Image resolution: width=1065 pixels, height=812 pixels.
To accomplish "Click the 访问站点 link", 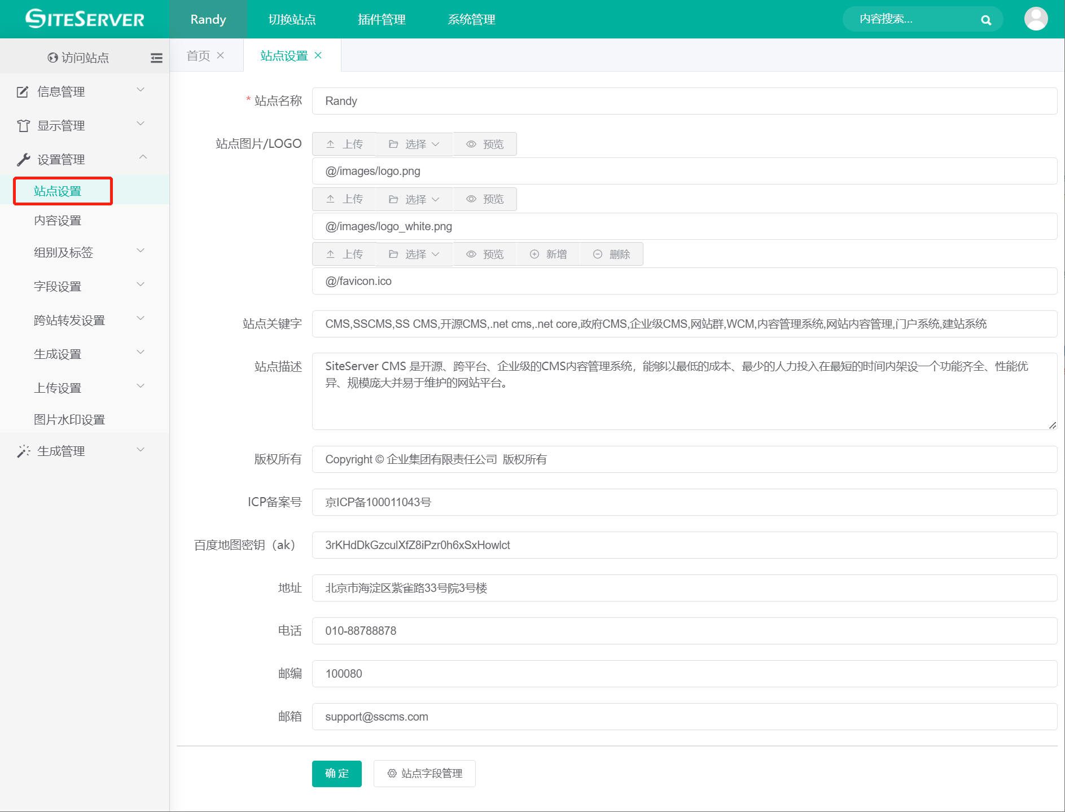I will pos(78,58).
